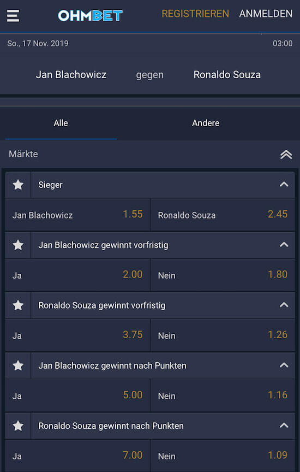Collapse Ronaldo Souza gewinnt vorfristig section
This screenshot has height=472, width=300.
(284, 305)
